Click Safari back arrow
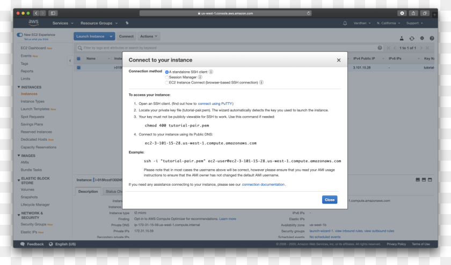Viewport: 451px width, 265px height. [36, 13]
